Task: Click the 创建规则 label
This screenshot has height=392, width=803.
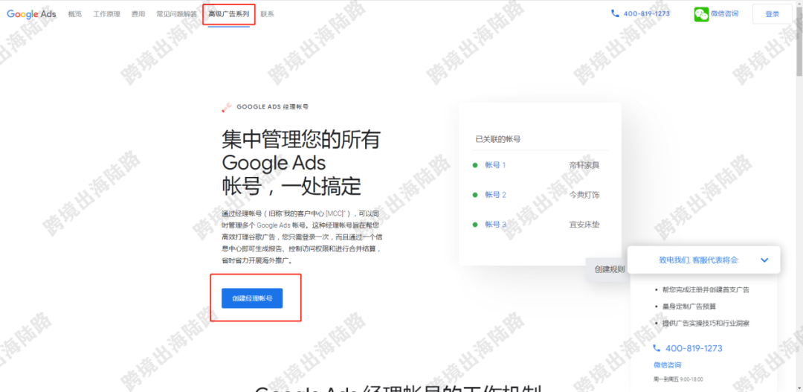Action: pos(610,269)
